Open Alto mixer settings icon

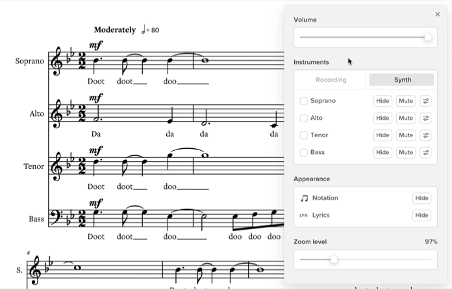[x=425, y=118]
